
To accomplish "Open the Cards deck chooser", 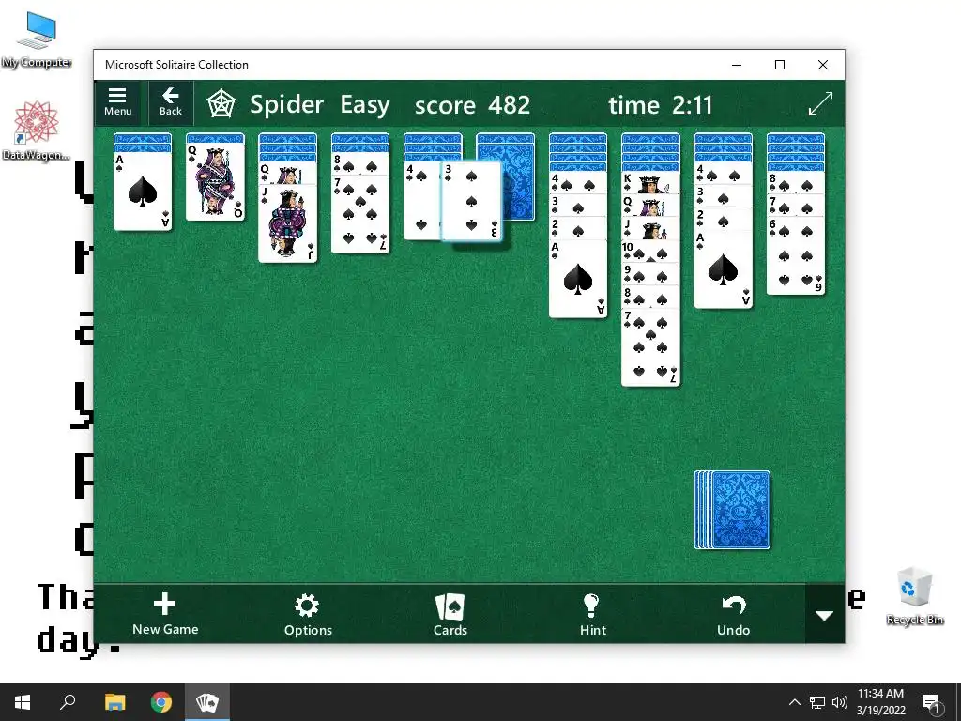I will tap(450, 614).
